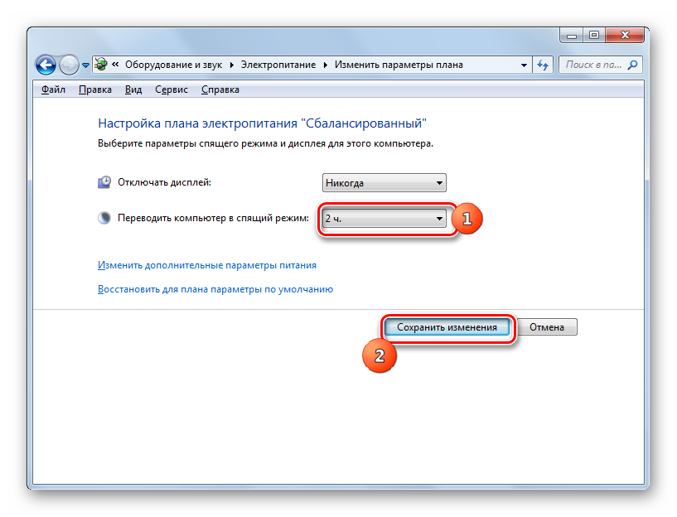Image resolution: width=677 pixels, height=517 pixels.
Task: Click the monitor icon beside 'Отключать дисплей'
Action: pyautogui.click(x=104, y=182)
